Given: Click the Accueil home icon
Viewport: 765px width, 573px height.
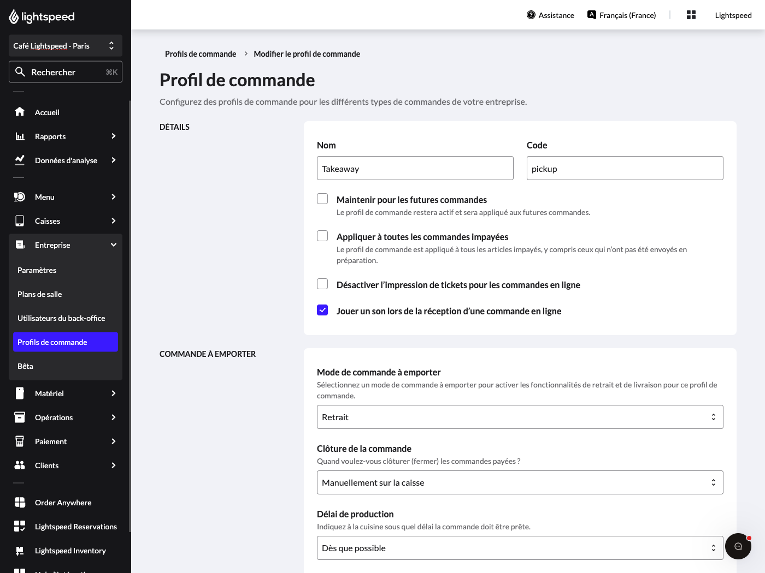Looking at the screenshot, I should coord(20,112).
